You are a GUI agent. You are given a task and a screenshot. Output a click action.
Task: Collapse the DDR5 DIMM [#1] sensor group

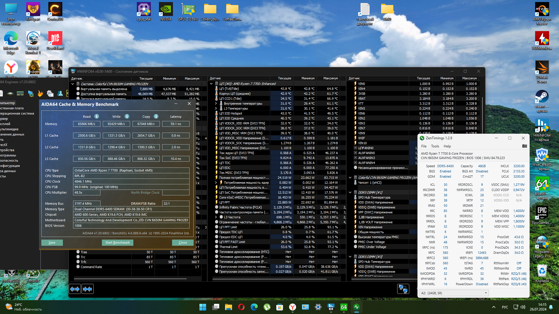350,192
